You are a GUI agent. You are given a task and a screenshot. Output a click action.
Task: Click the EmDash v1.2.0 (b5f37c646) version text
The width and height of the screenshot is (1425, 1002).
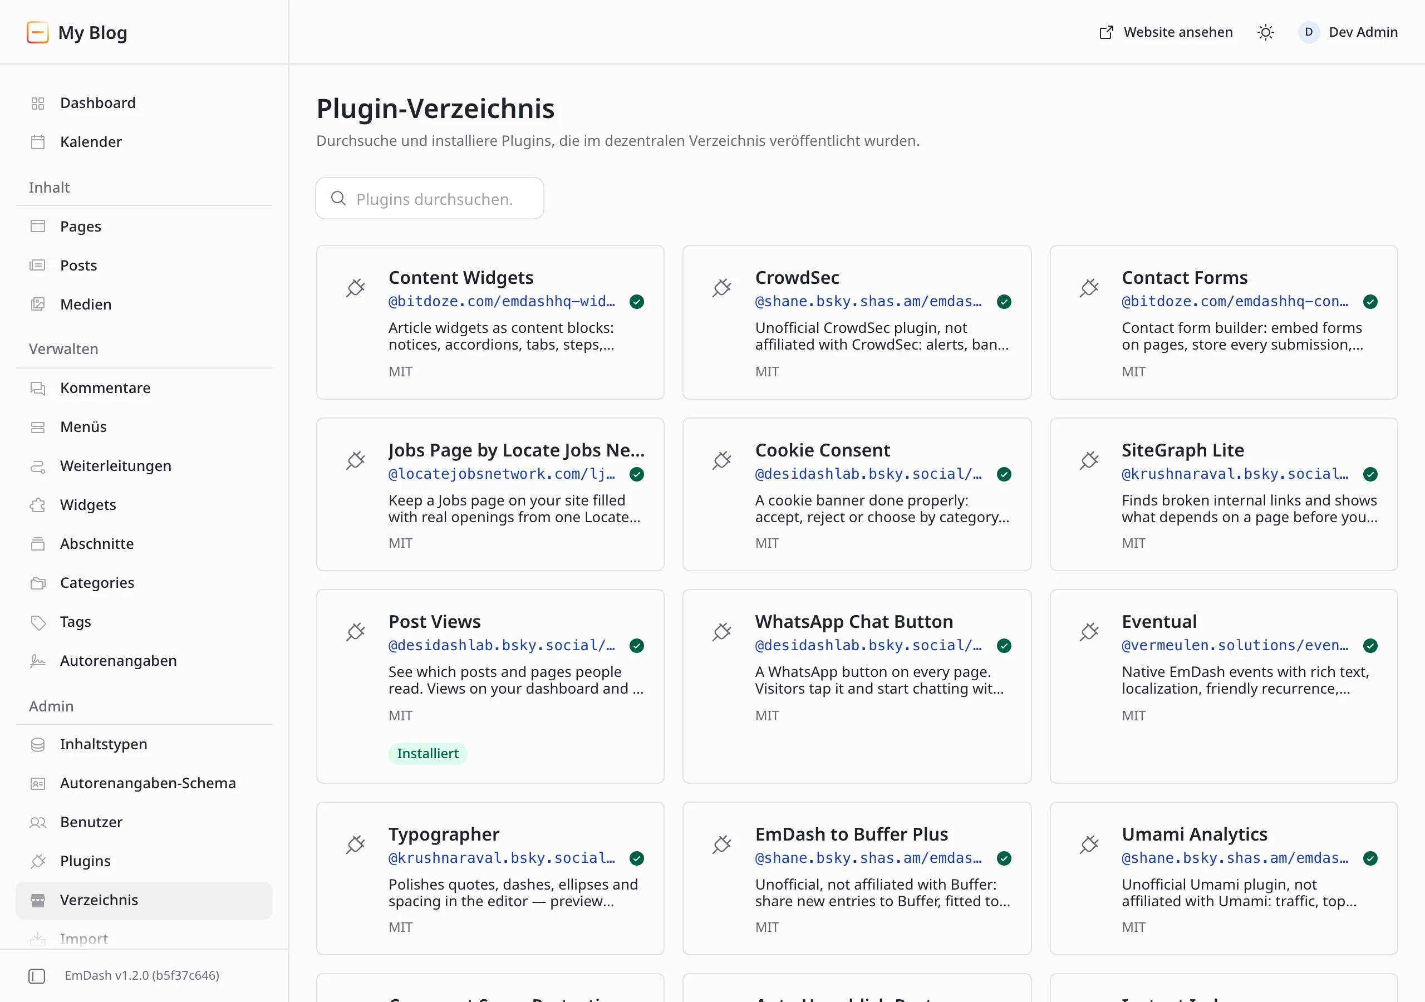(142, 976)
